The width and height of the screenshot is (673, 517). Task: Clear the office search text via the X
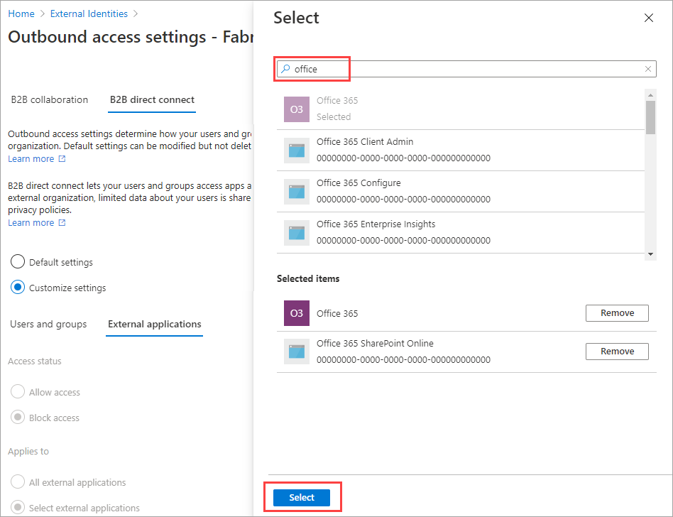647,68
